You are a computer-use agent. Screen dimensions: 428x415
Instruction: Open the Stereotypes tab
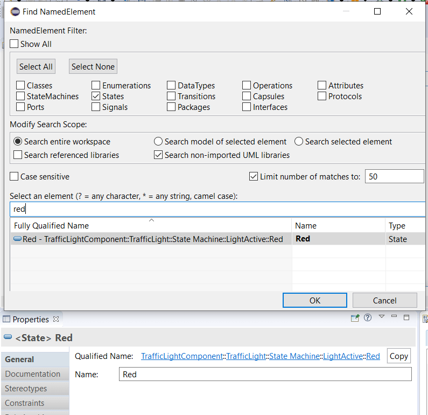point(26,389)
